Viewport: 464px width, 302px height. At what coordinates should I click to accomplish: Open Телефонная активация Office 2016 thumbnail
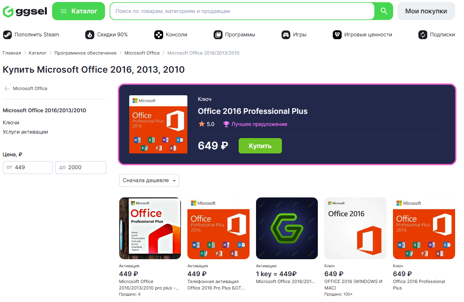[218, 229]
